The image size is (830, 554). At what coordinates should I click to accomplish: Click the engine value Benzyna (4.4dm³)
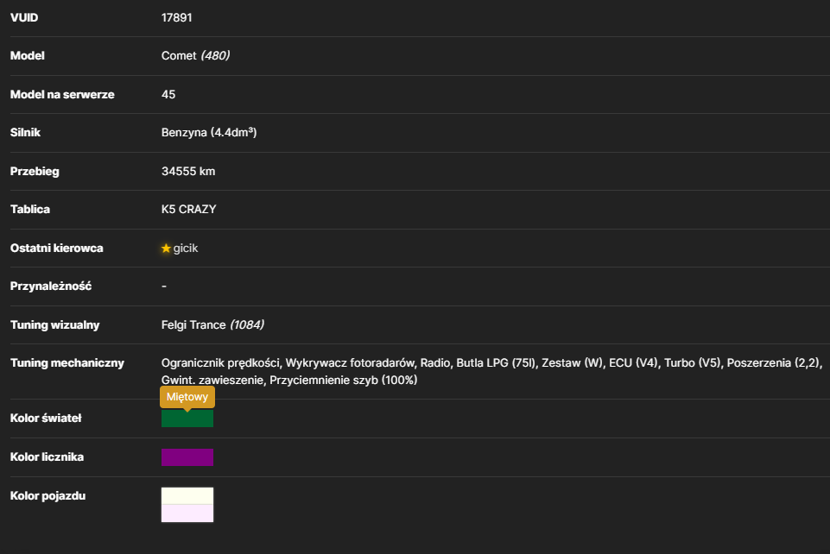pyautogui.click(x=209, y=132)
